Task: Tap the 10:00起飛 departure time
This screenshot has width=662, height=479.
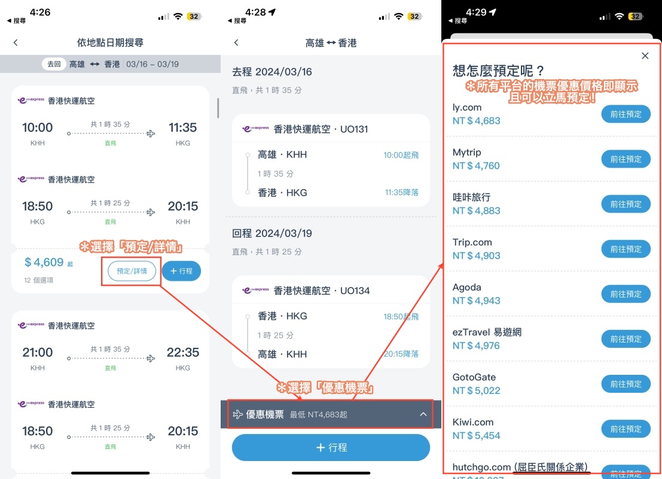Action: [401, 155]
